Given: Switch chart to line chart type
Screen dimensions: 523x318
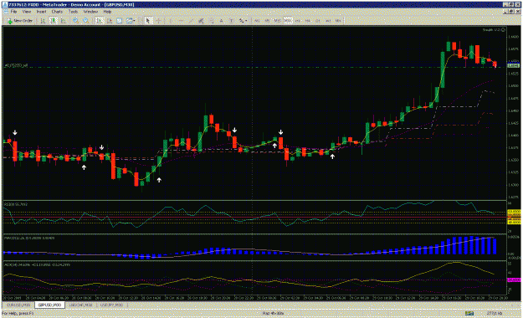Looking at the screenshot, I should coord(64,21).
